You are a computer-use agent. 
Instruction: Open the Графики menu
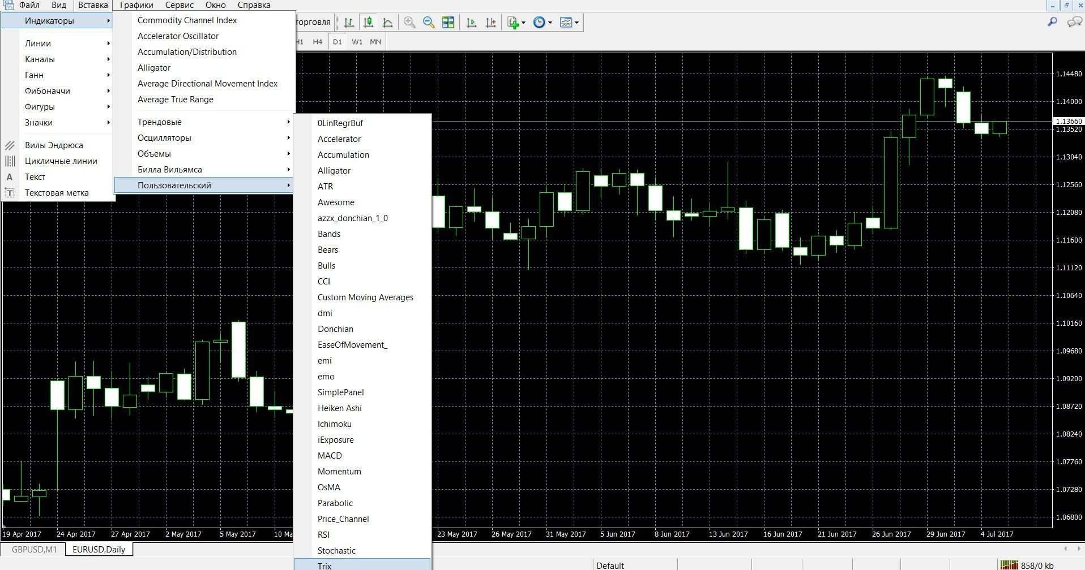(136, 5)
